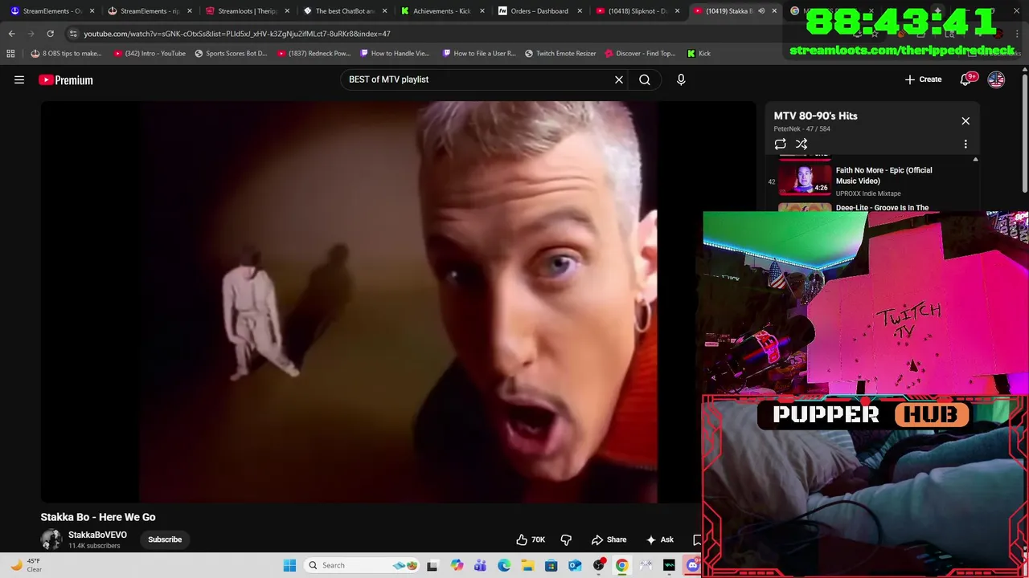This screenshot has height=578, width=1029.
Task: Go back in browser
Action: click(11, 34)
